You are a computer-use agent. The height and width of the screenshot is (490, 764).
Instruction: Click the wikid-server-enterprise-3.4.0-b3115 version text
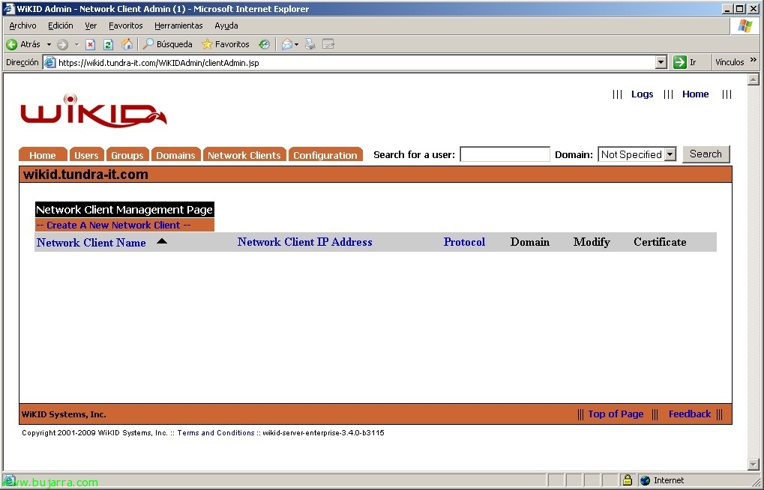pyautogui.click(x=324, y=432)
